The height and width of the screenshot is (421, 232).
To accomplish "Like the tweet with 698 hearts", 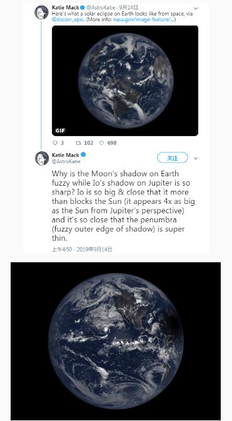I will click(101, 143).
